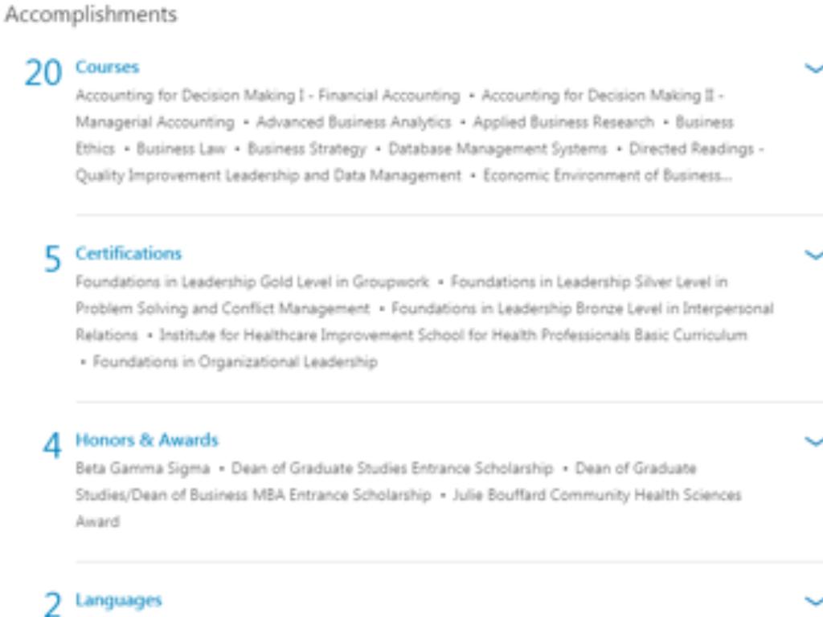Open the Certifications heading link
This screenshot has height=617, width=823.
click(129, 253)
